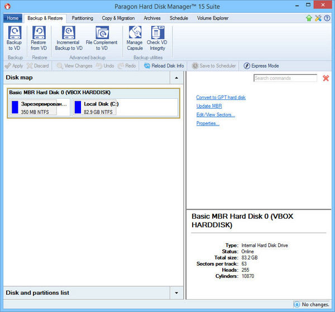Click the tools settings icon in top right
This screenshot has width=335, height=312.
(318, 18)
